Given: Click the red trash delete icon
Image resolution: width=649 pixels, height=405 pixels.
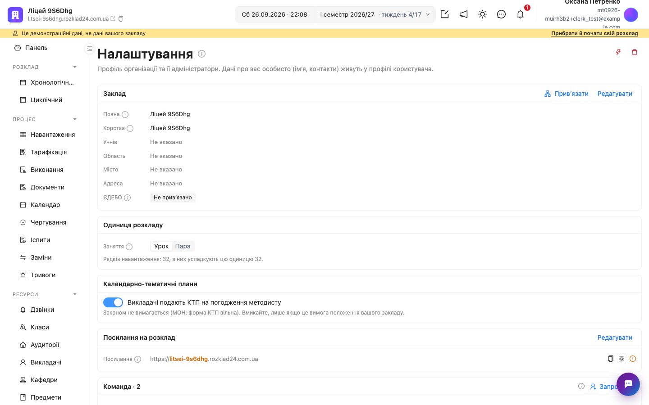Looking at the screenshot, I should pos(635,52).
